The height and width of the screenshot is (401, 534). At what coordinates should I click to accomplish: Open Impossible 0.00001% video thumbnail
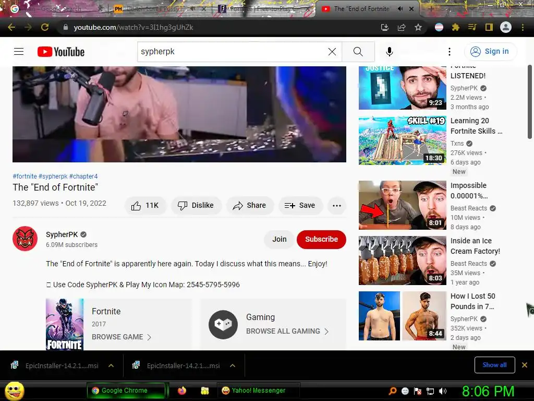tap(402, 205)
